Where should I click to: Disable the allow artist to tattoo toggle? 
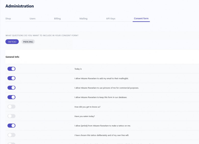pos(11,126)
